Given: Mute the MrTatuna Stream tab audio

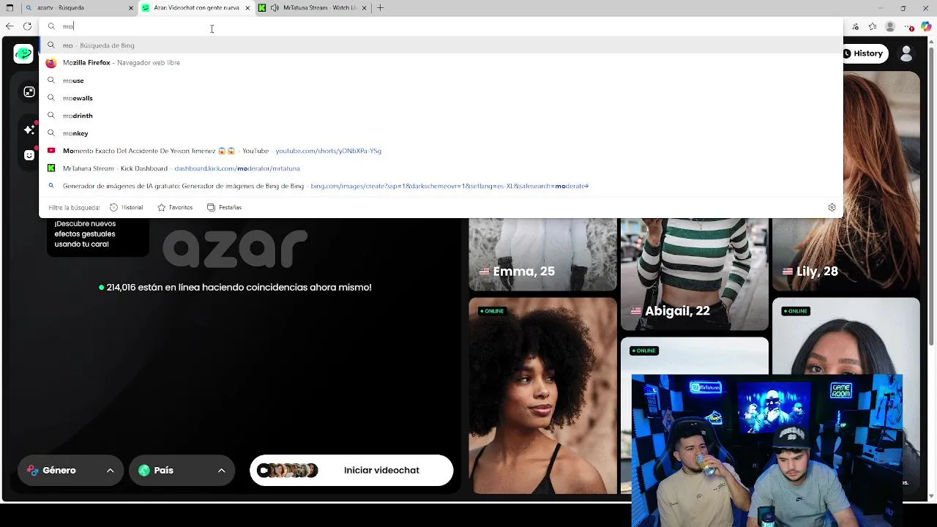Looking at the screenshot, I should point(275,8).
